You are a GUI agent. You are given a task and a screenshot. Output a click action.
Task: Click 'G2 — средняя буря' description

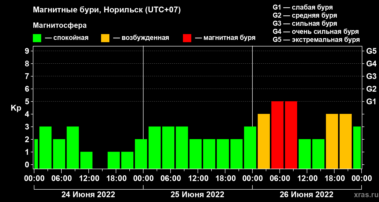point(305,15)
